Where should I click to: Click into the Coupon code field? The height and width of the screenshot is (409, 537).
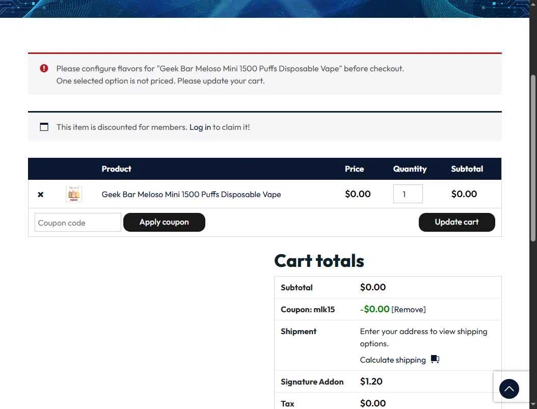pyautogui.click(x=78, y=223)
